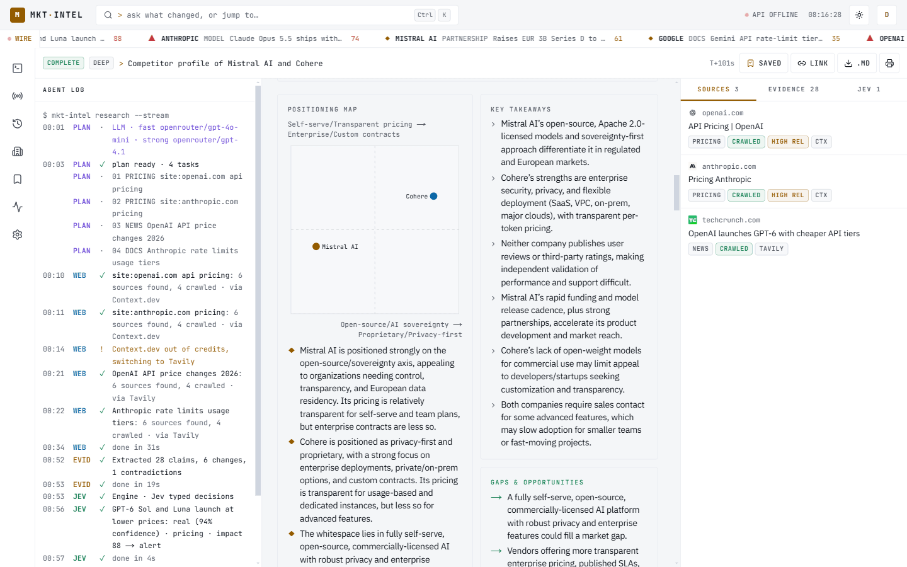Click the agent log scrollbar thumb

point(258,290)
